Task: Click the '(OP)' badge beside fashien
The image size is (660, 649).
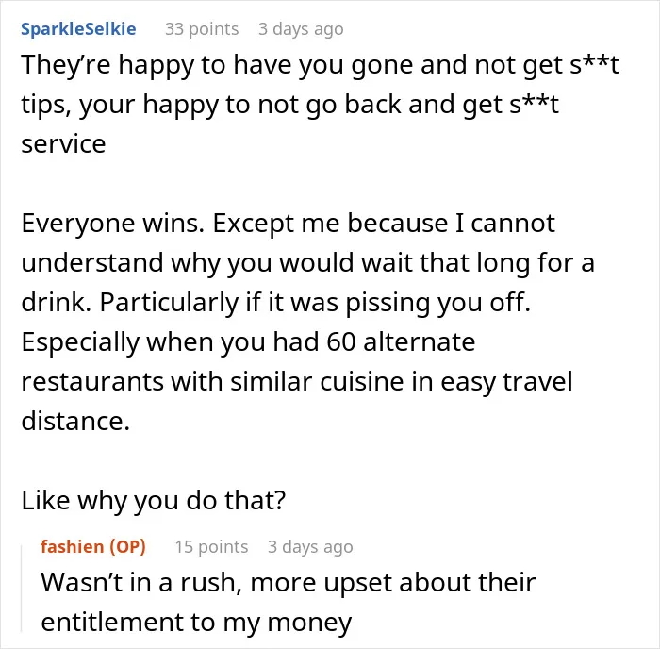Action: click(128, 547)
